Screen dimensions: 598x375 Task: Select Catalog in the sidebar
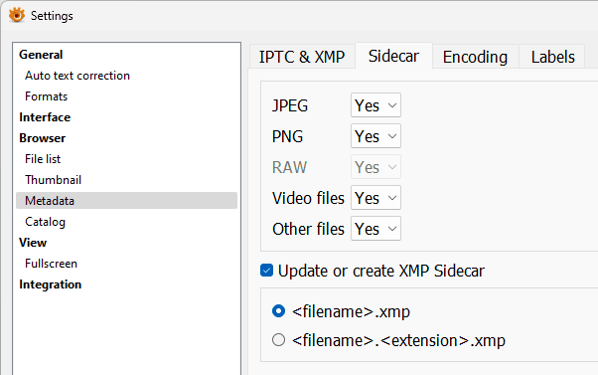tap(45, 222)
